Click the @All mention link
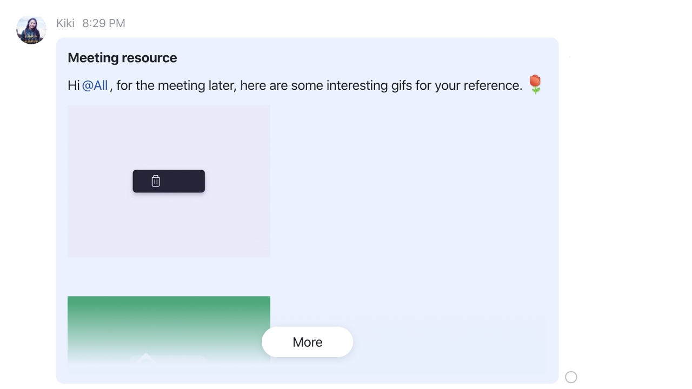The image size is (692, 389). (x=95, y=85)
